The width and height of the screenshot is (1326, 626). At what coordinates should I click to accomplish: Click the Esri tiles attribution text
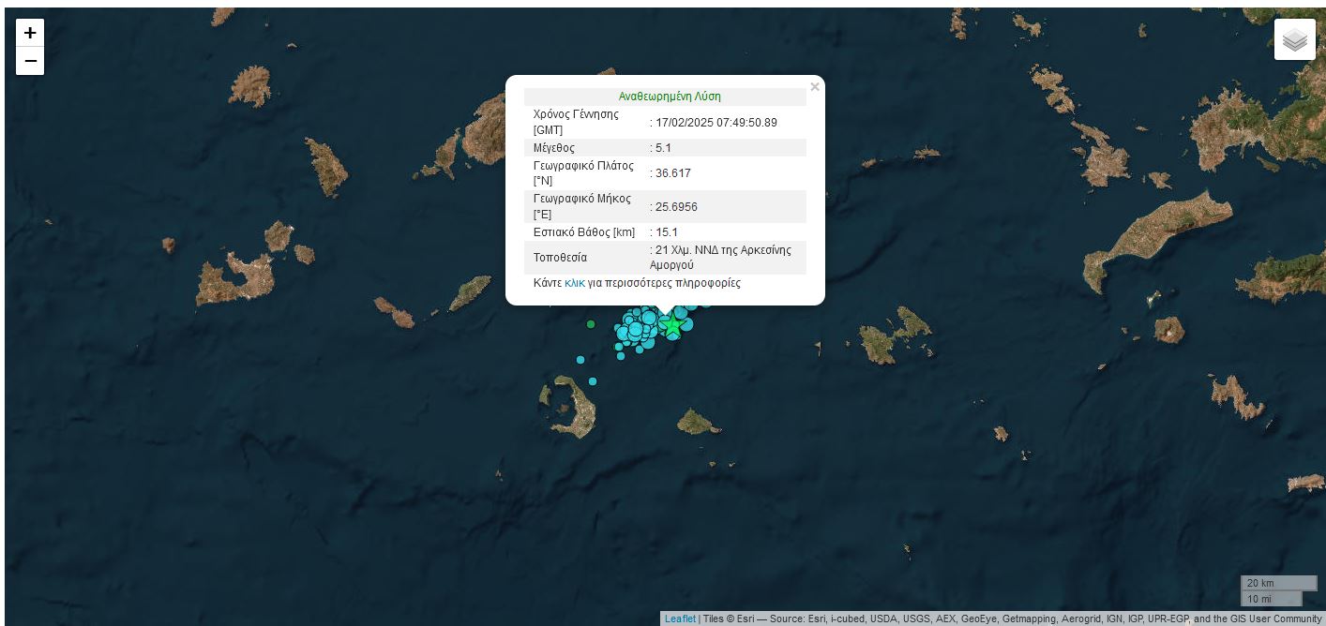[1011, 619]
